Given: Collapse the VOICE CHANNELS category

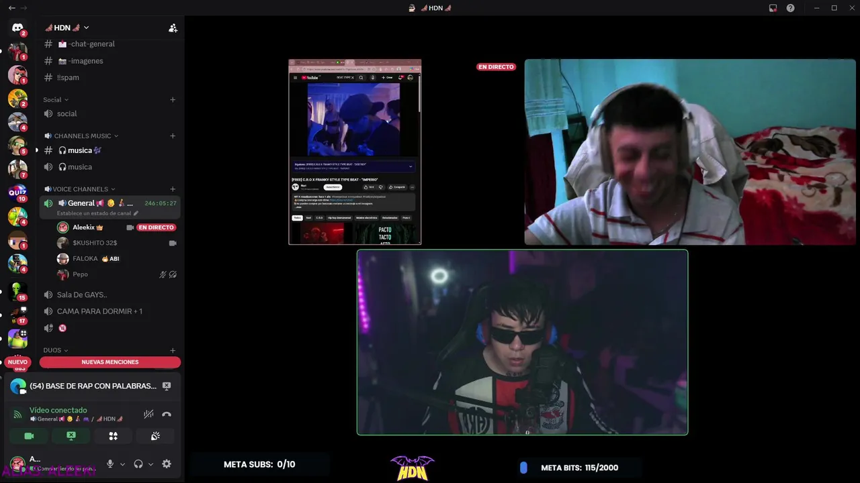Looking at the screenshot, I should pos(79,189).
